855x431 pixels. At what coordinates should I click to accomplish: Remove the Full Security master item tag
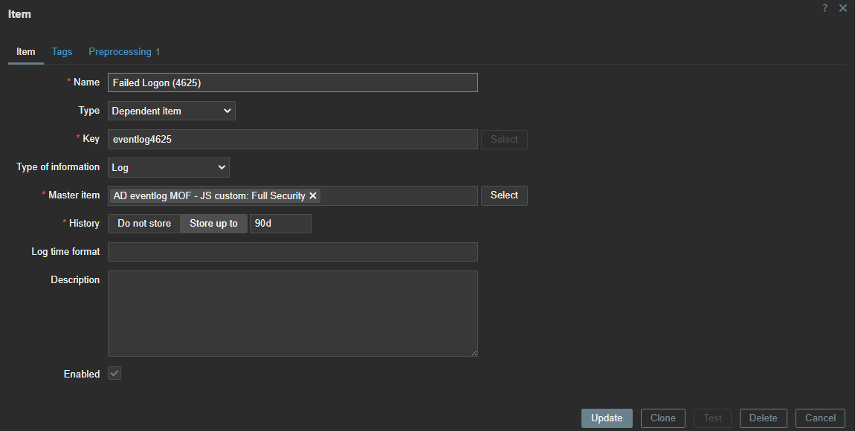(x=313, y=195)
